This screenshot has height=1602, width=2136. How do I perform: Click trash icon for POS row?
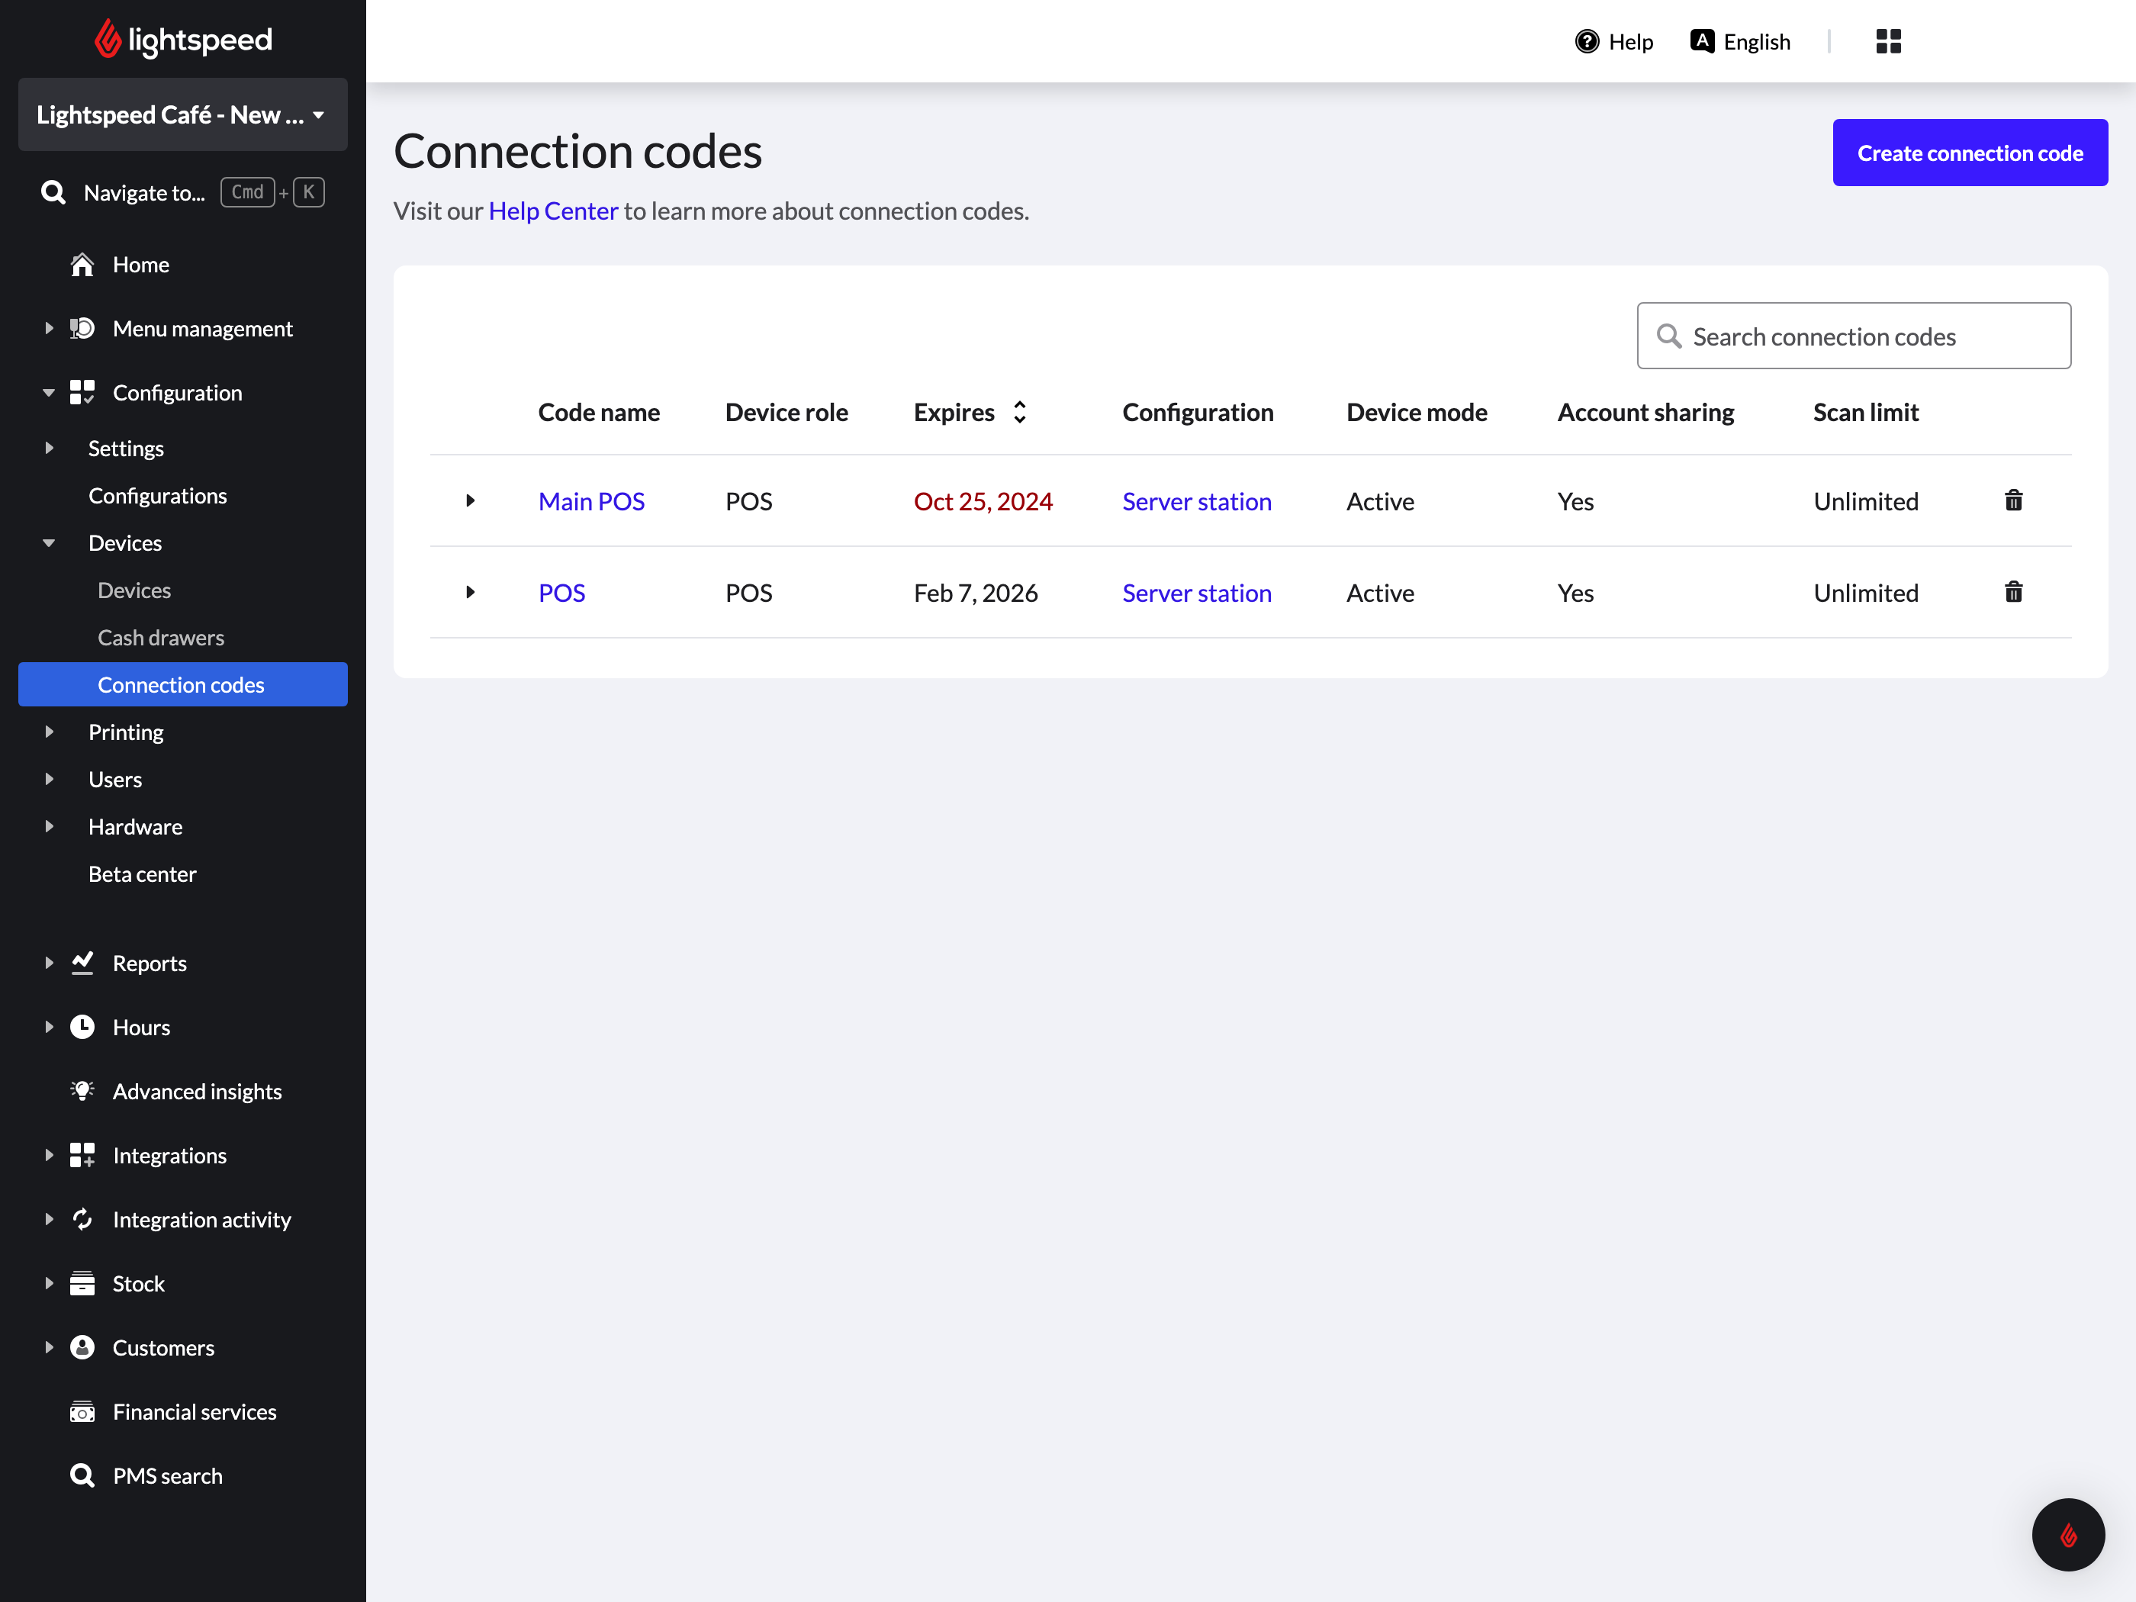pyautogui.click(x=2013, y=592)
